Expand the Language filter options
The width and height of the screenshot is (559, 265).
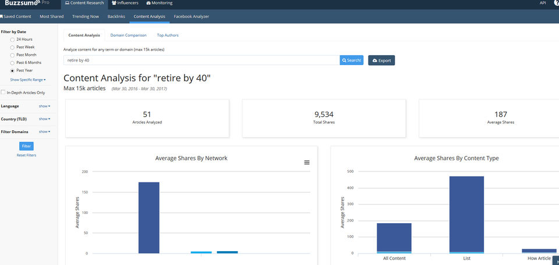tap(44, 106)
